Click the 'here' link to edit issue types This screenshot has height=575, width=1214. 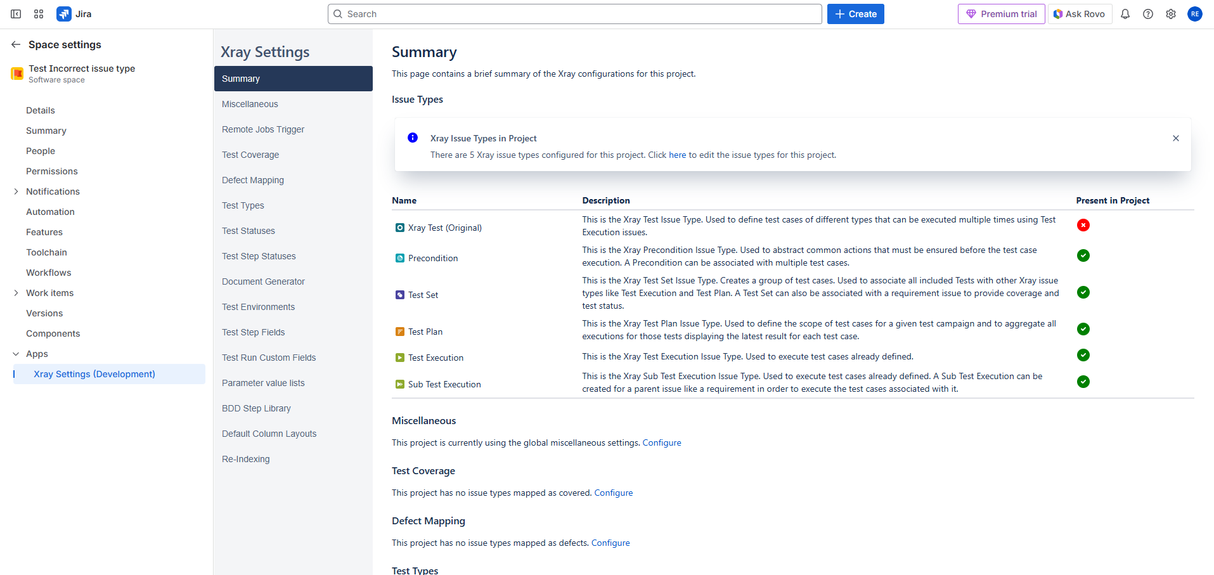677,155
